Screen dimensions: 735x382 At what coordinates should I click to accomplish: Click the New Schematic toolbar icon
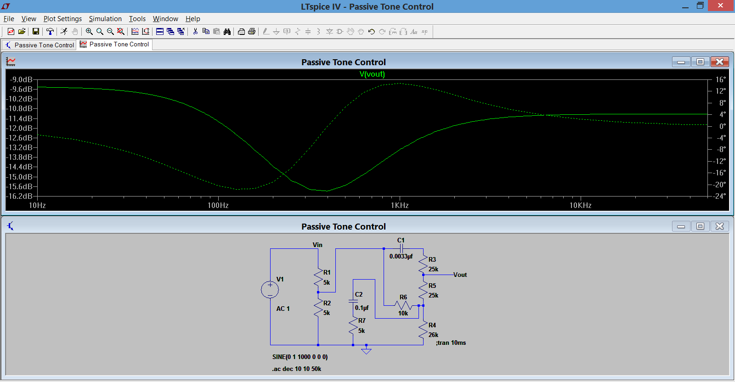(x=11, y=32)
